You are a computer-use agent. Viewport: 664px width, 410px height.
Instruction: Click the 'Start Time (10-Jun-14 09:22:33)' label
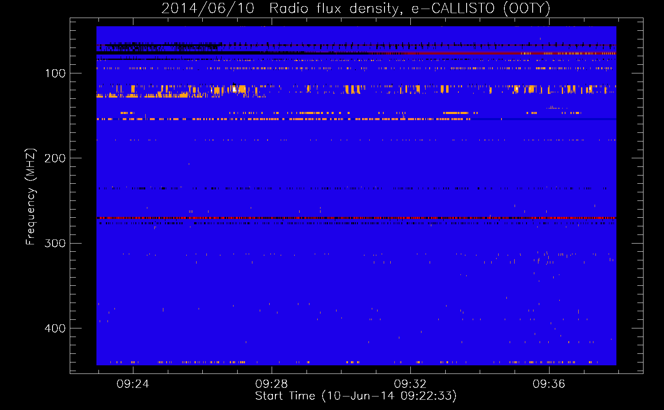tap(356, 396)
